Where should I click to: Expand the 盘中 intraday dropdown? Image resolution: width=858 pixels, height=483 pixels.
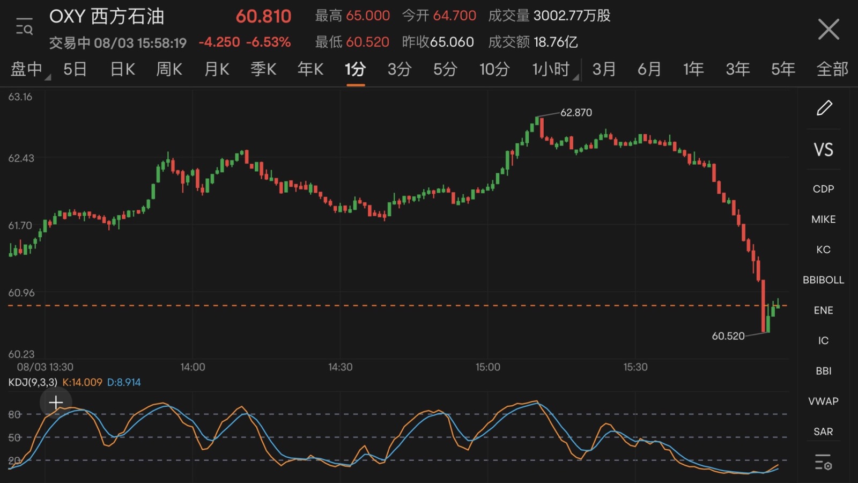pos(30,69)
